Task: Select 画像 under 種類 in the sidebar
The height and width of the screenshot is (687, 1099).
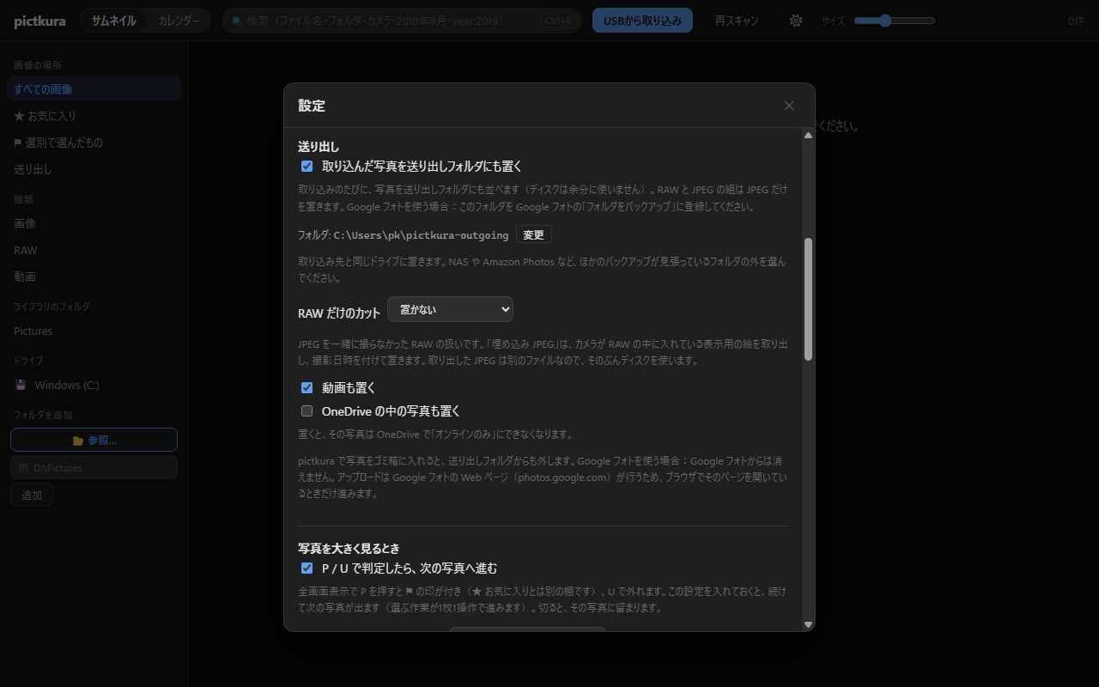Action: tap(94, 223)
